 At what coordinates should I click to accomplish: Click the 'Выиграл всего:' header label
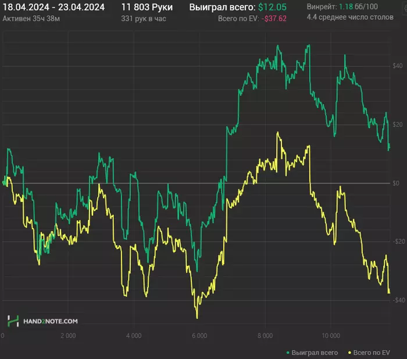222,8
